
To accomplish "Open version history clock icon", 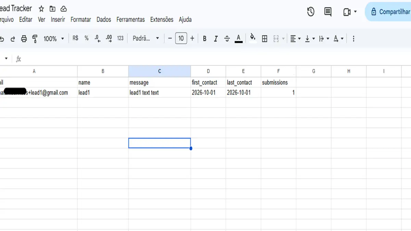I will click(x=311, y=12).
